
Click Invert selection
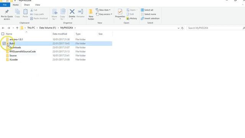(x=150, y=18)
